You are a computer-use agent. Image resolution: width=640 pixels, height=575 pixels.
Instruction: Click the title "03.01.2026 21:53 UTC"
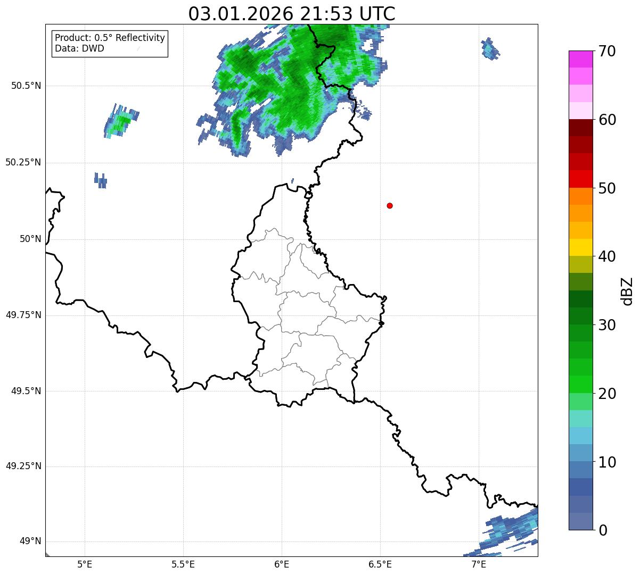click(292, 14)
